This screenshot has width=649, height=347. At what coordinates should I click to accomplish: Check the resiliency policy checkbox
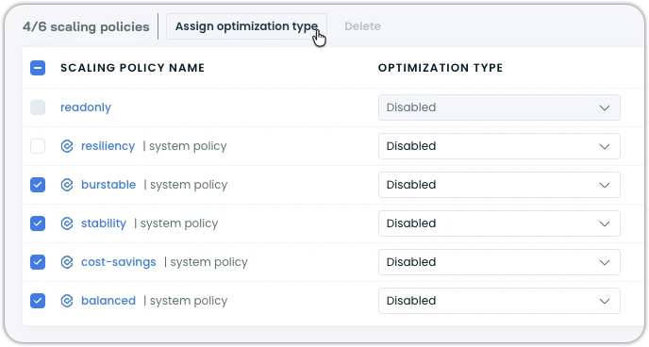tap(38, 146)
